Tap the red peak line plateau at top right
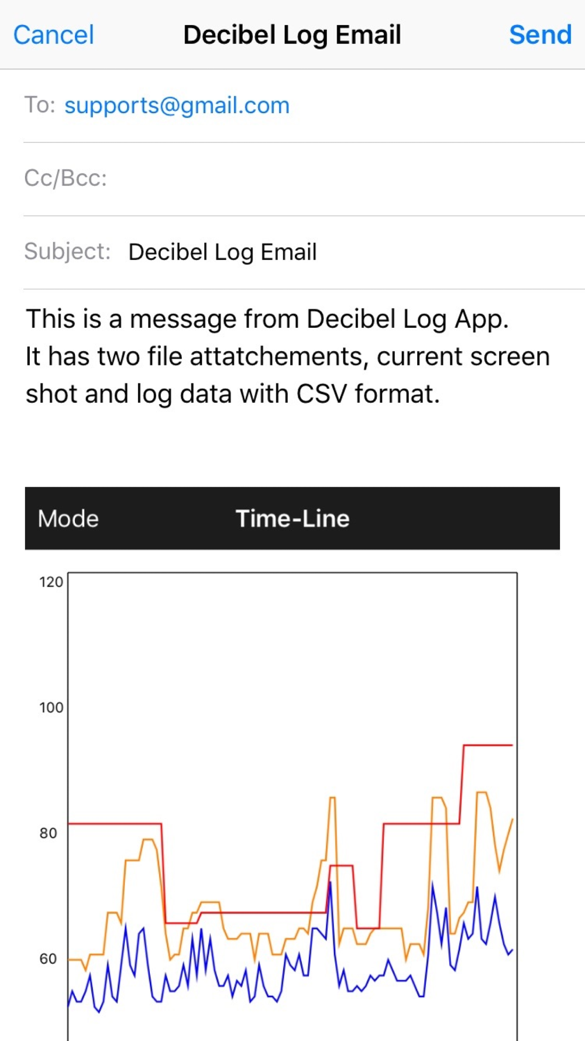Image resolution: width=585 pixels, height=1041 pixels. (488, 745)
